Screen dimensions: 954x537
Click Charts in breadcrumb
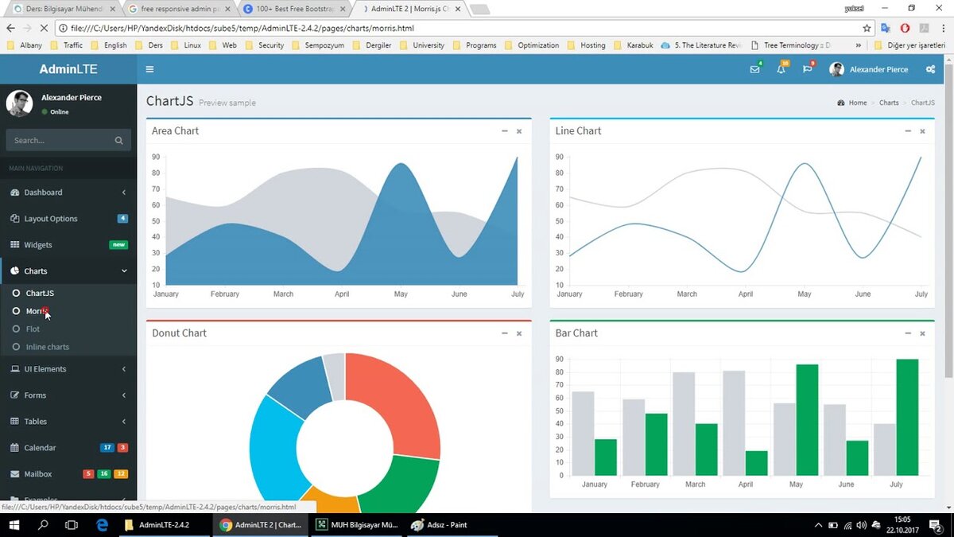(889, 103)
